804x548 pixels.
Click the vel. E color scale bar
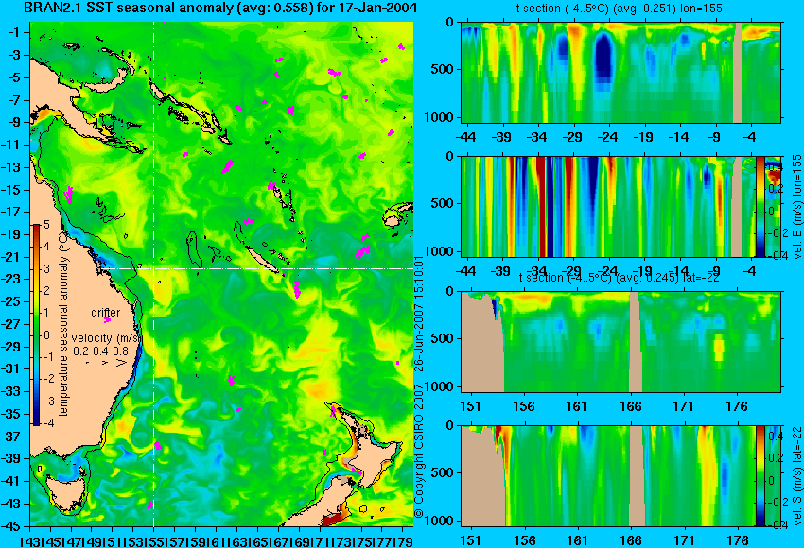tap(760, 206)
